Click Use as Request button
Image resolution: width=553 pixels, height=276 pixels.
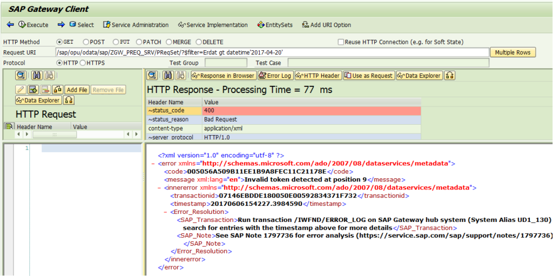point(369,76)
